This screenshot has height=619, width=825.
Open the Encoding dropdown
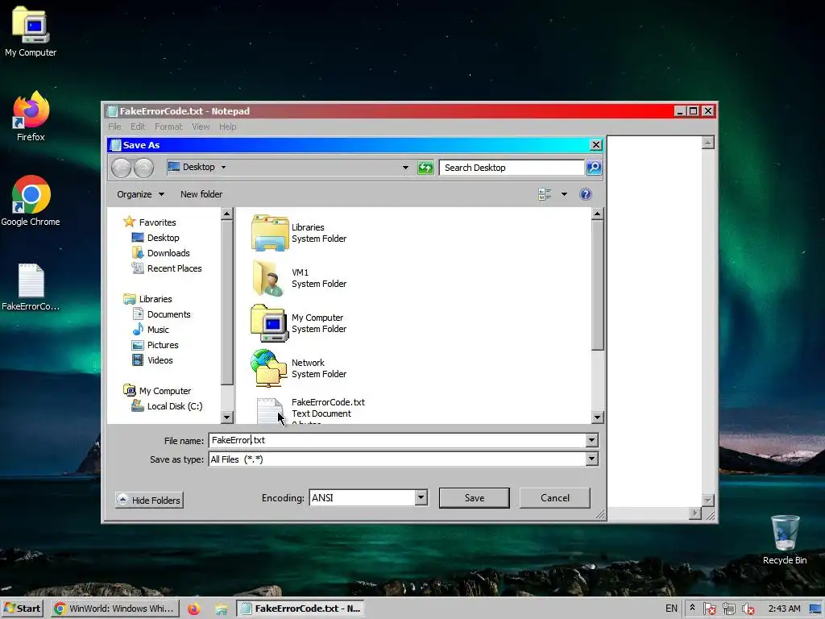point(421,497)
